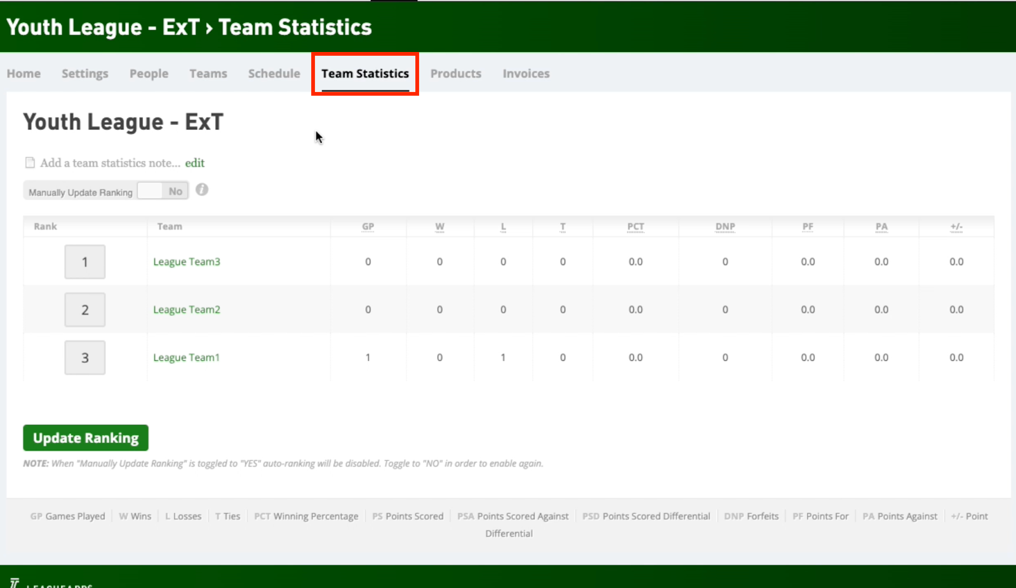Click the PA column header
Viewport: 1016px width, 588px height.
pyautogui.click(x=881, y=226)
